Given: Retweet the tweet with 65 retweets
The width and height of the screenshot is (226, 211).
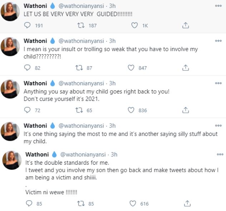Looking at the screenshot, I should coord(80,110).
